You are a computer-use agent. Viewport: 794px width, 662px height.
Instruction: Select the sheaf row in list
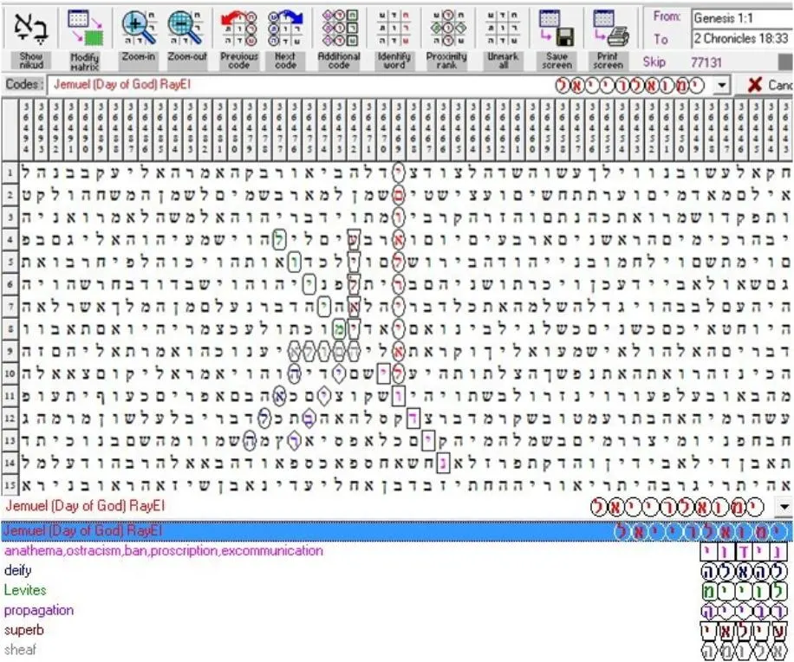click(x=397, y=649)
